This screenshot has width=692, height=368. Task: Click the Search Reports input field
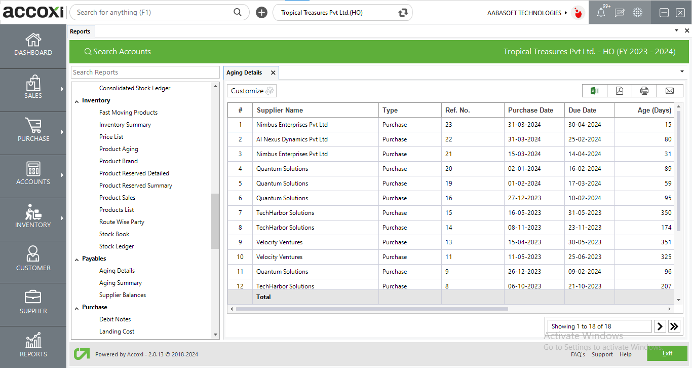tap(145, 72)
